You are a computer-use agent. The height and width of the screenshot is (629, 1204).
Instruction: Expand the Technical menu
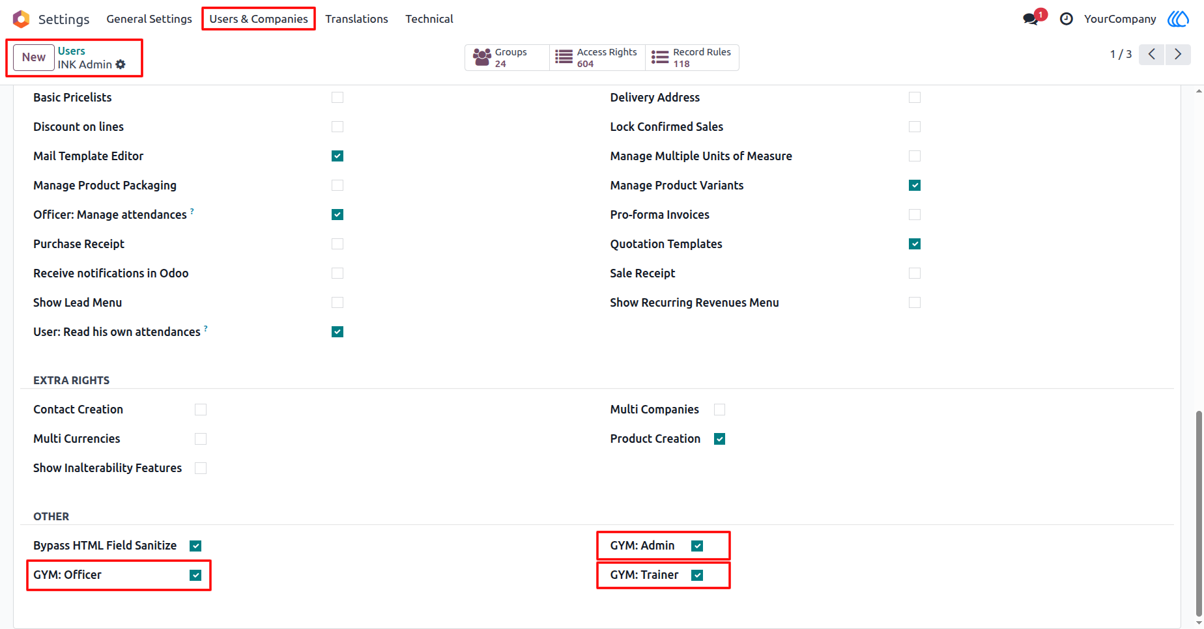[x=429, y=19]
